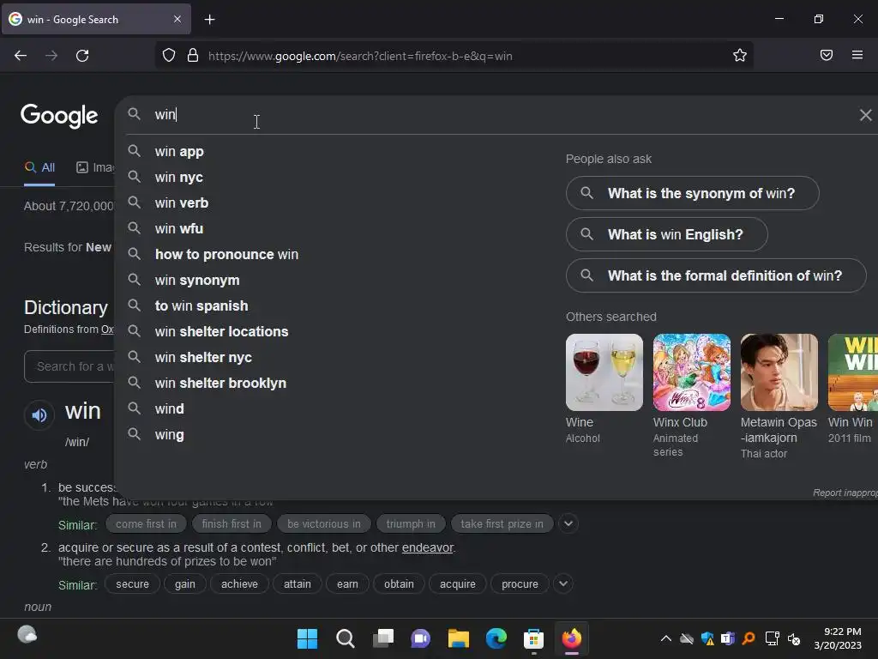878x659 pixels.
Task: Click the Google logo
Action: point(59,116)
